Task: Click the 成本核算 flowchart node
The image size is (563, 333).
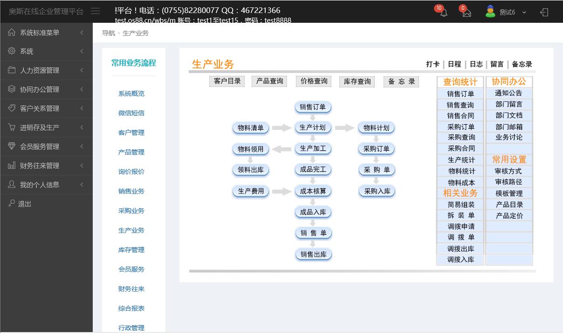Action: [313, 191]
